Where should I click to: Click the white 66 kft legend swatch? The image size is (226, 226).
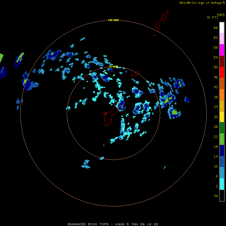pyautogui.click(x=222, y=28)
